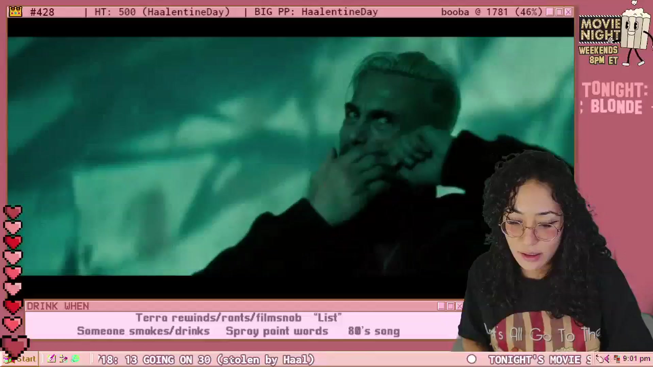Close the DRINK WHEN window
This screenshot has height=367, width=653.
pyautogui.click(x=459, y=306)
